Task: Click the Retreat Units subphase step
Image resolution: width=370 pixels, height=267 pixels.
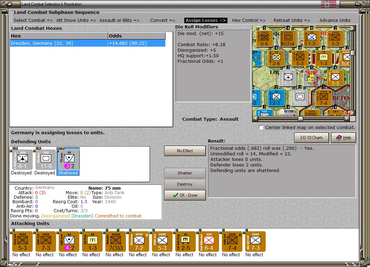Action: (292, 20)
